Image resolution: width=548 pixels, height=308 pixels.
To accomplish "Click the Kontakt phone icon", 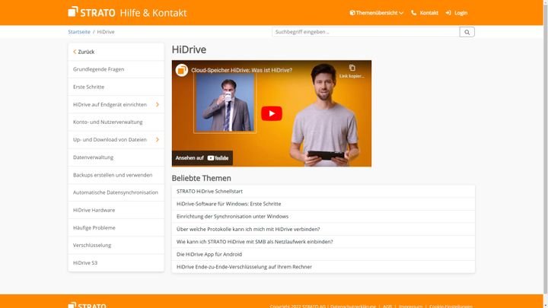I will pyautogui.click(x=414, y=13).
